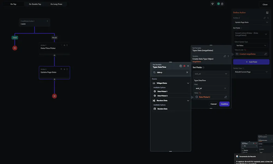Open Update Page State action type dropdown
Image resolution: width=273 pixels, height=164 pixels.
251,22
